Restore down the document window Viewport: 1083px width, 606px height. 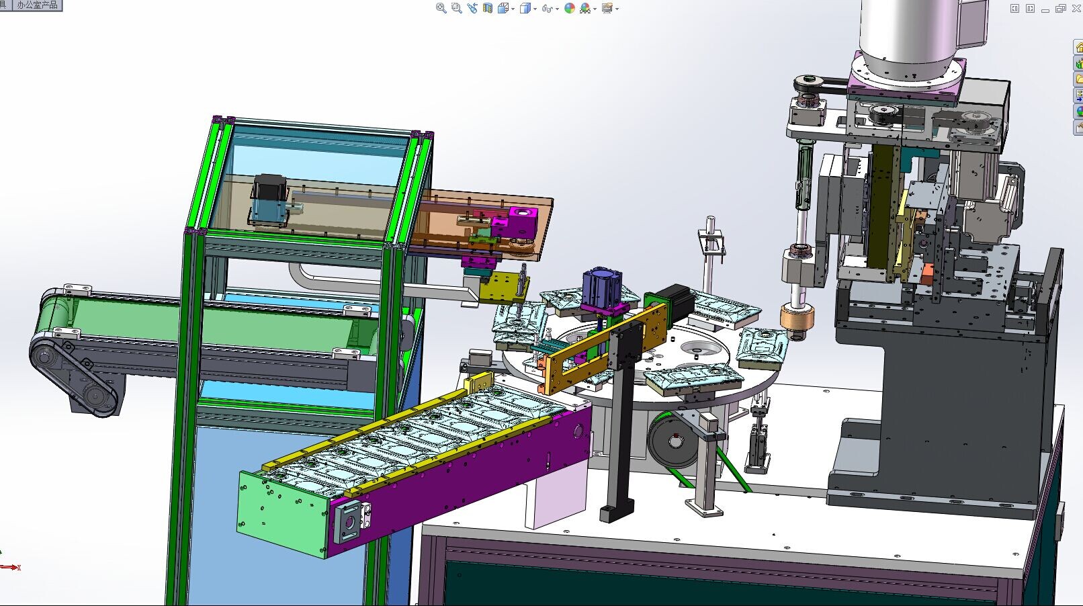click(1061, 8)
